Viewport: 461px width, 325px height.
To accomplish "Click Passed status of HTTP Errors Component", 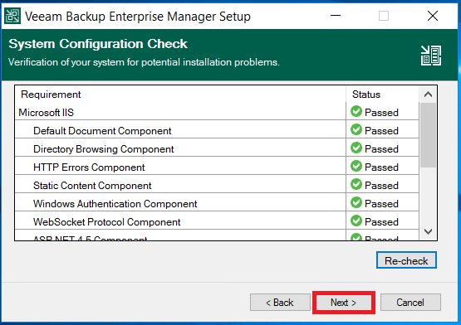I will coord(381,167).
